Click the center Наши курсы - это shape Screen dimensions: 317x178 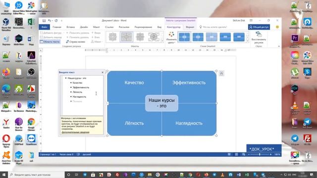click(161, 103)
